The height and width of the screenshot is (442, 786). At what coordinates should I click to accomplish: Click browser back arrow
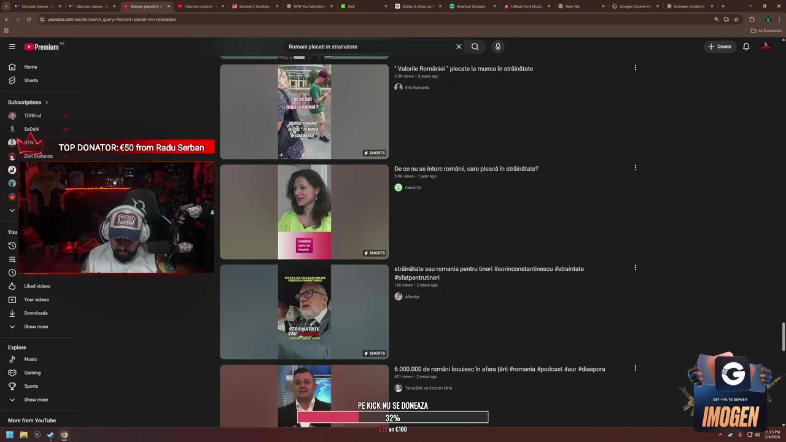(6, 19)
